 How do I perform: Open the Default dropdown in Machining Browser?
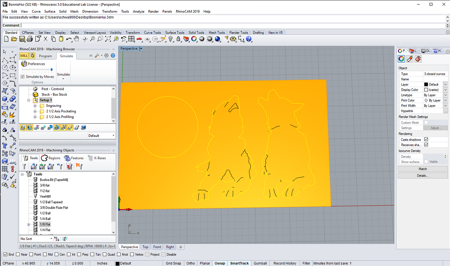tap(101, 136)
